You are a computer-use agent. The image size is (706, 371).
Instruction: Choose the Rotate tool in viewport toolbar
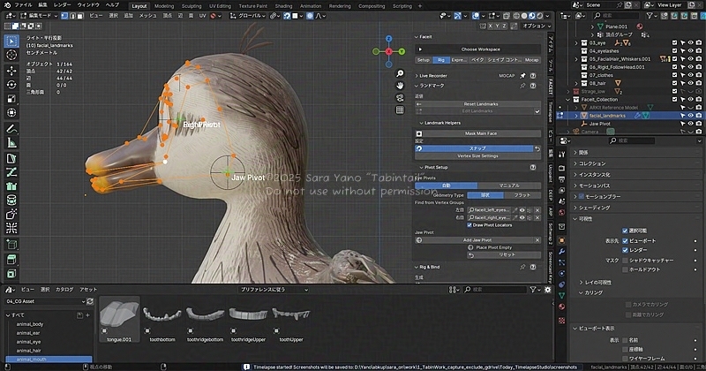(11, 85)
